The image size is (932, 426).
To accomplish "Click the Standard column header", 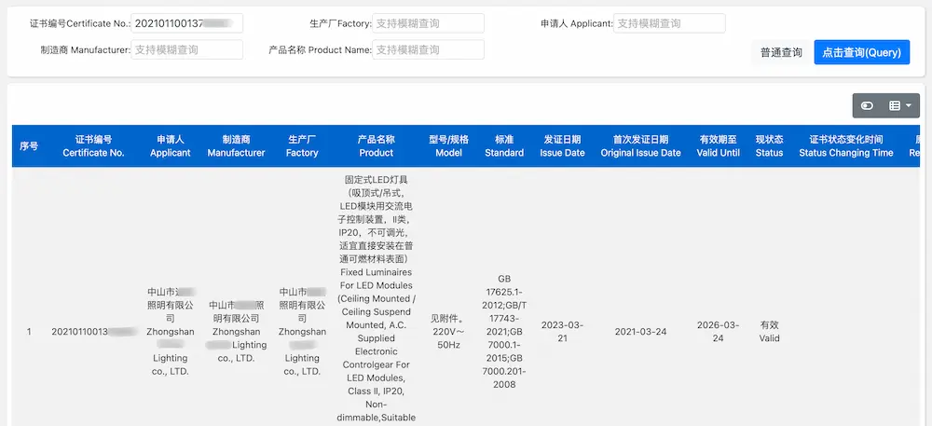I will pos(504,145).
